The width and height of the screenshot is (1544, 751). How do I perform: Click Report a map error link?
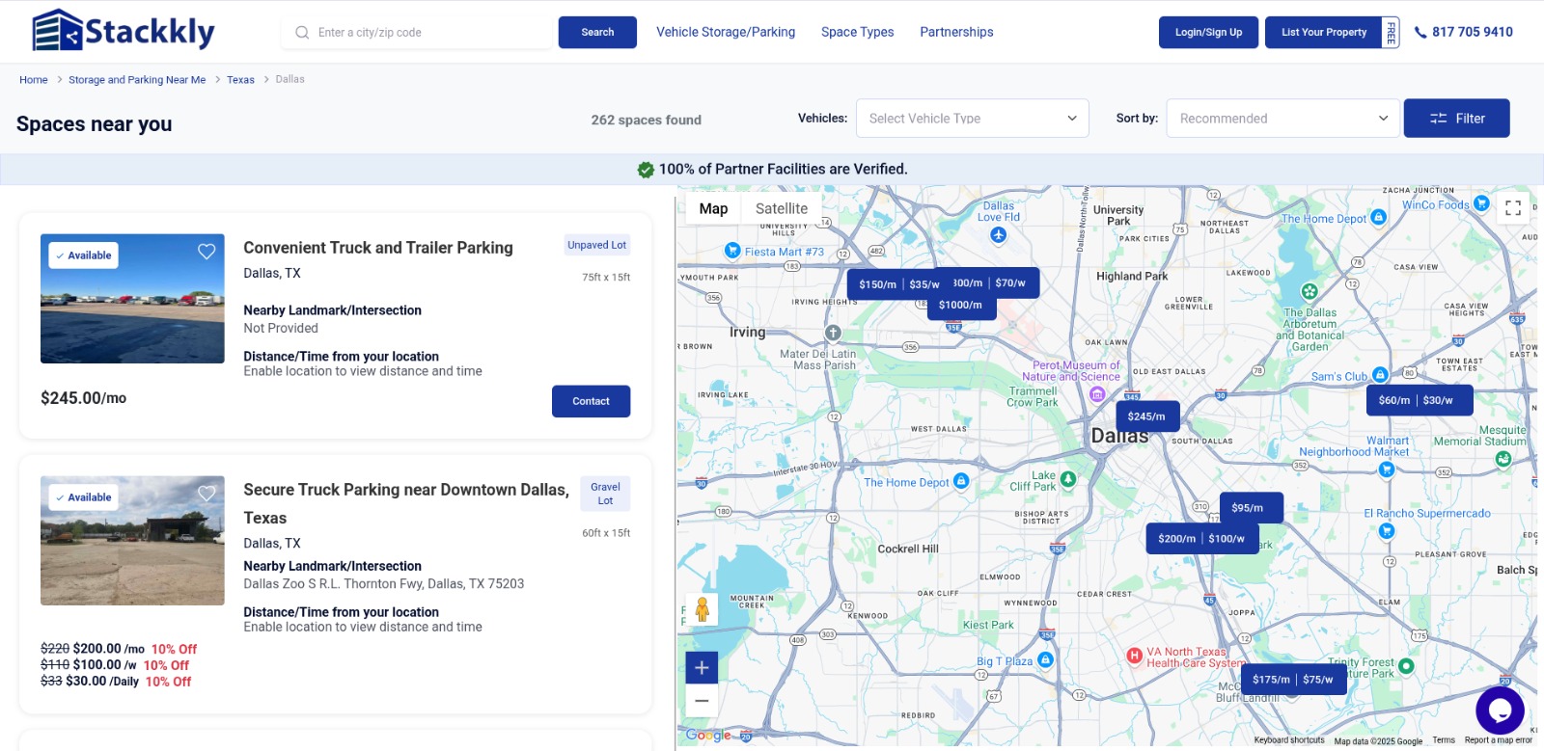coord(1498,740)
